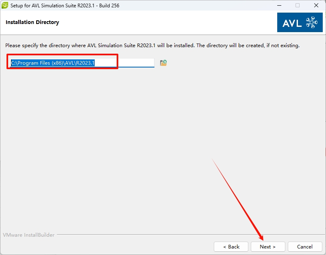Click the VMware InstallBuilder label
The height and width of the screenshot is (255, 326).
[29, 235]
